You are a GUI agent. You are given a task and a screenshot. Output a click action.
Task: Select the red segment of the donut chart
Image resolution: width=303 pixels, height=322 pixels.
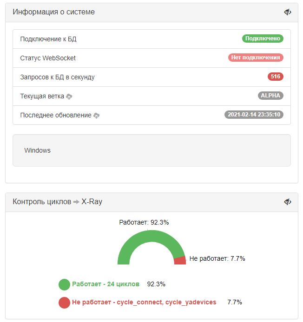pyautogui.click(x=180, y=260)
